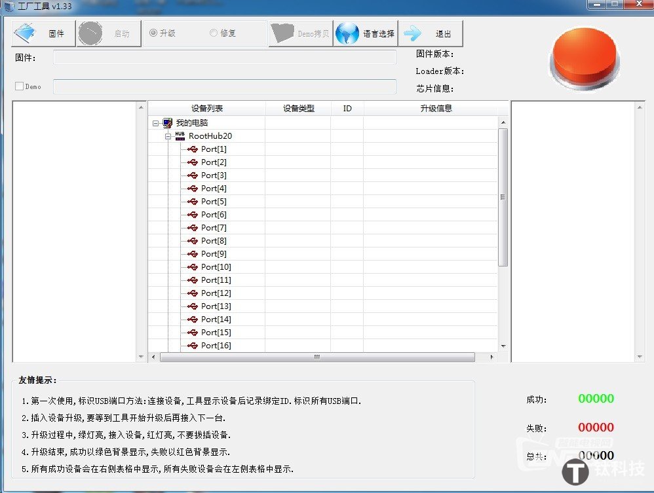The height and width of the screenshot is (493, 654).
Task: Click down arrow of device list scrollbar
Action: (503, 346)
